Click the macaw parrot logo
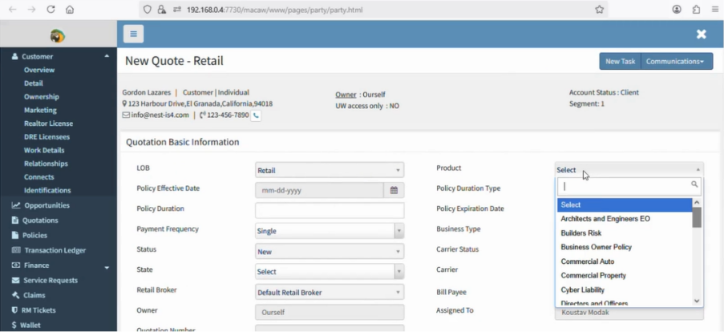 click(58, 34)
